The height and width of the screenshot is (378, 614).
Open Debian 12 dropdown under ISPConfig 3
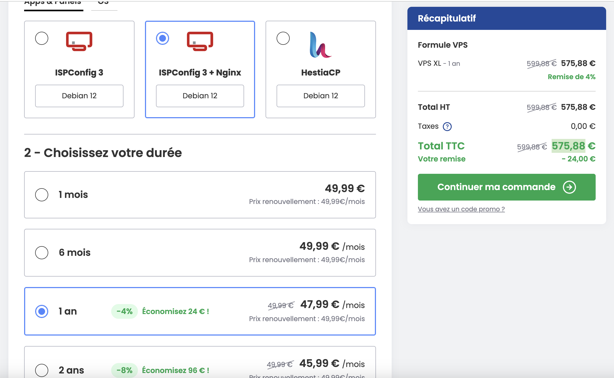pos(79,96)
